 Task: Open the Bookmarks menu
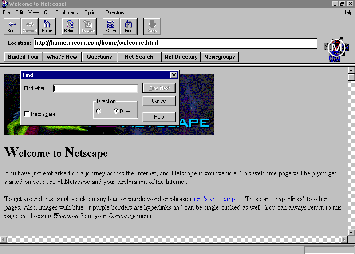(x=67, y=12)
